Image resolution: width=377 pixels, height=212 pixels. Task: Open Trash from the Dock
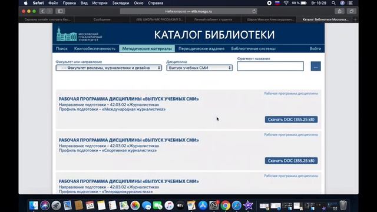point(343,206)
